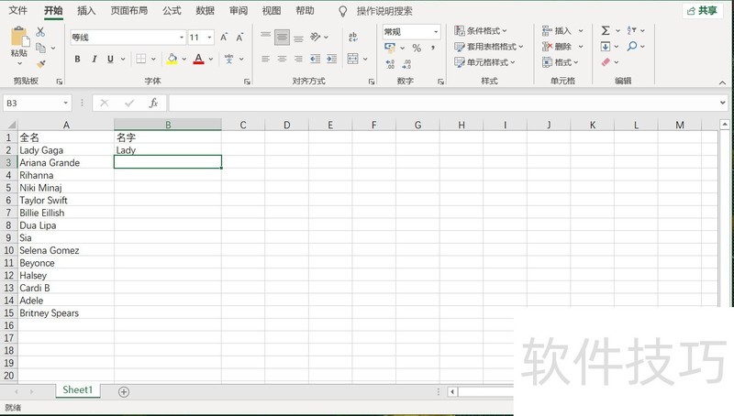Screen dimensions: 734x416
Task: Switch to the 公式 tab
Action: pyautogui.click(x=172, y=11)
